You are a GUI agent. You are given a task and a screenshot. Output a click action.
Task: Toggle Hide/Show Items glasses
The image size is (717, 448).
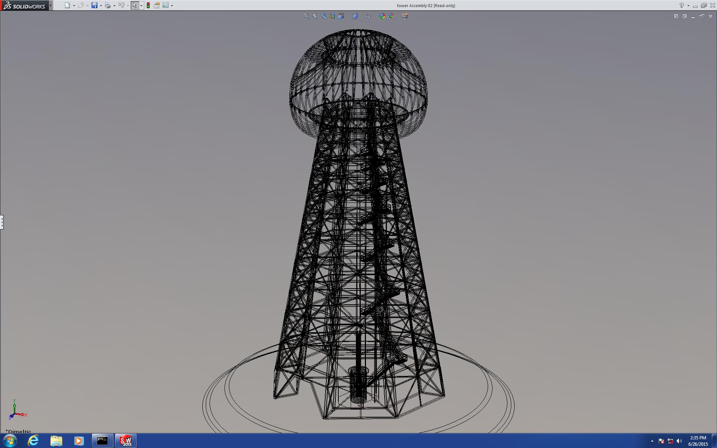[x=368, y=16]
